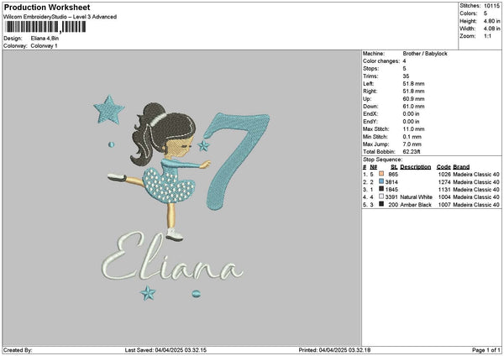The height and width of the screenshot is (356, 504).
Task: Click the Code column header
Action: pyautogui.click(x=444, y=167)
